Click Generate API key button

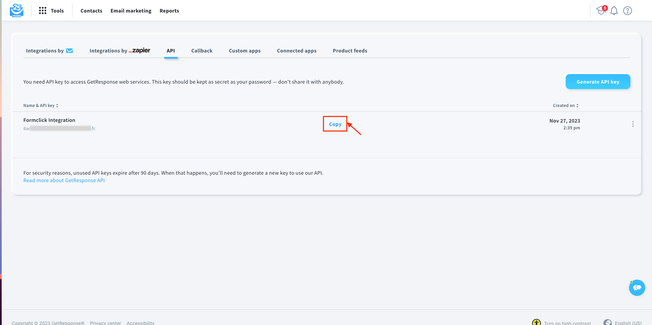tap(598, 82)
